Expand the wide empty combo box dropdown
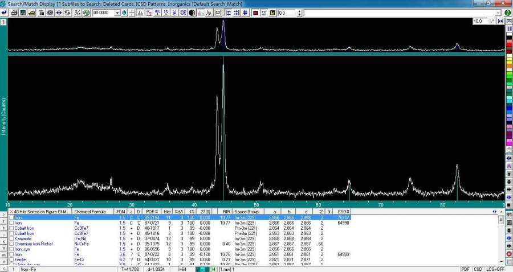Screen dimensions: 513x272 [499, 13]
